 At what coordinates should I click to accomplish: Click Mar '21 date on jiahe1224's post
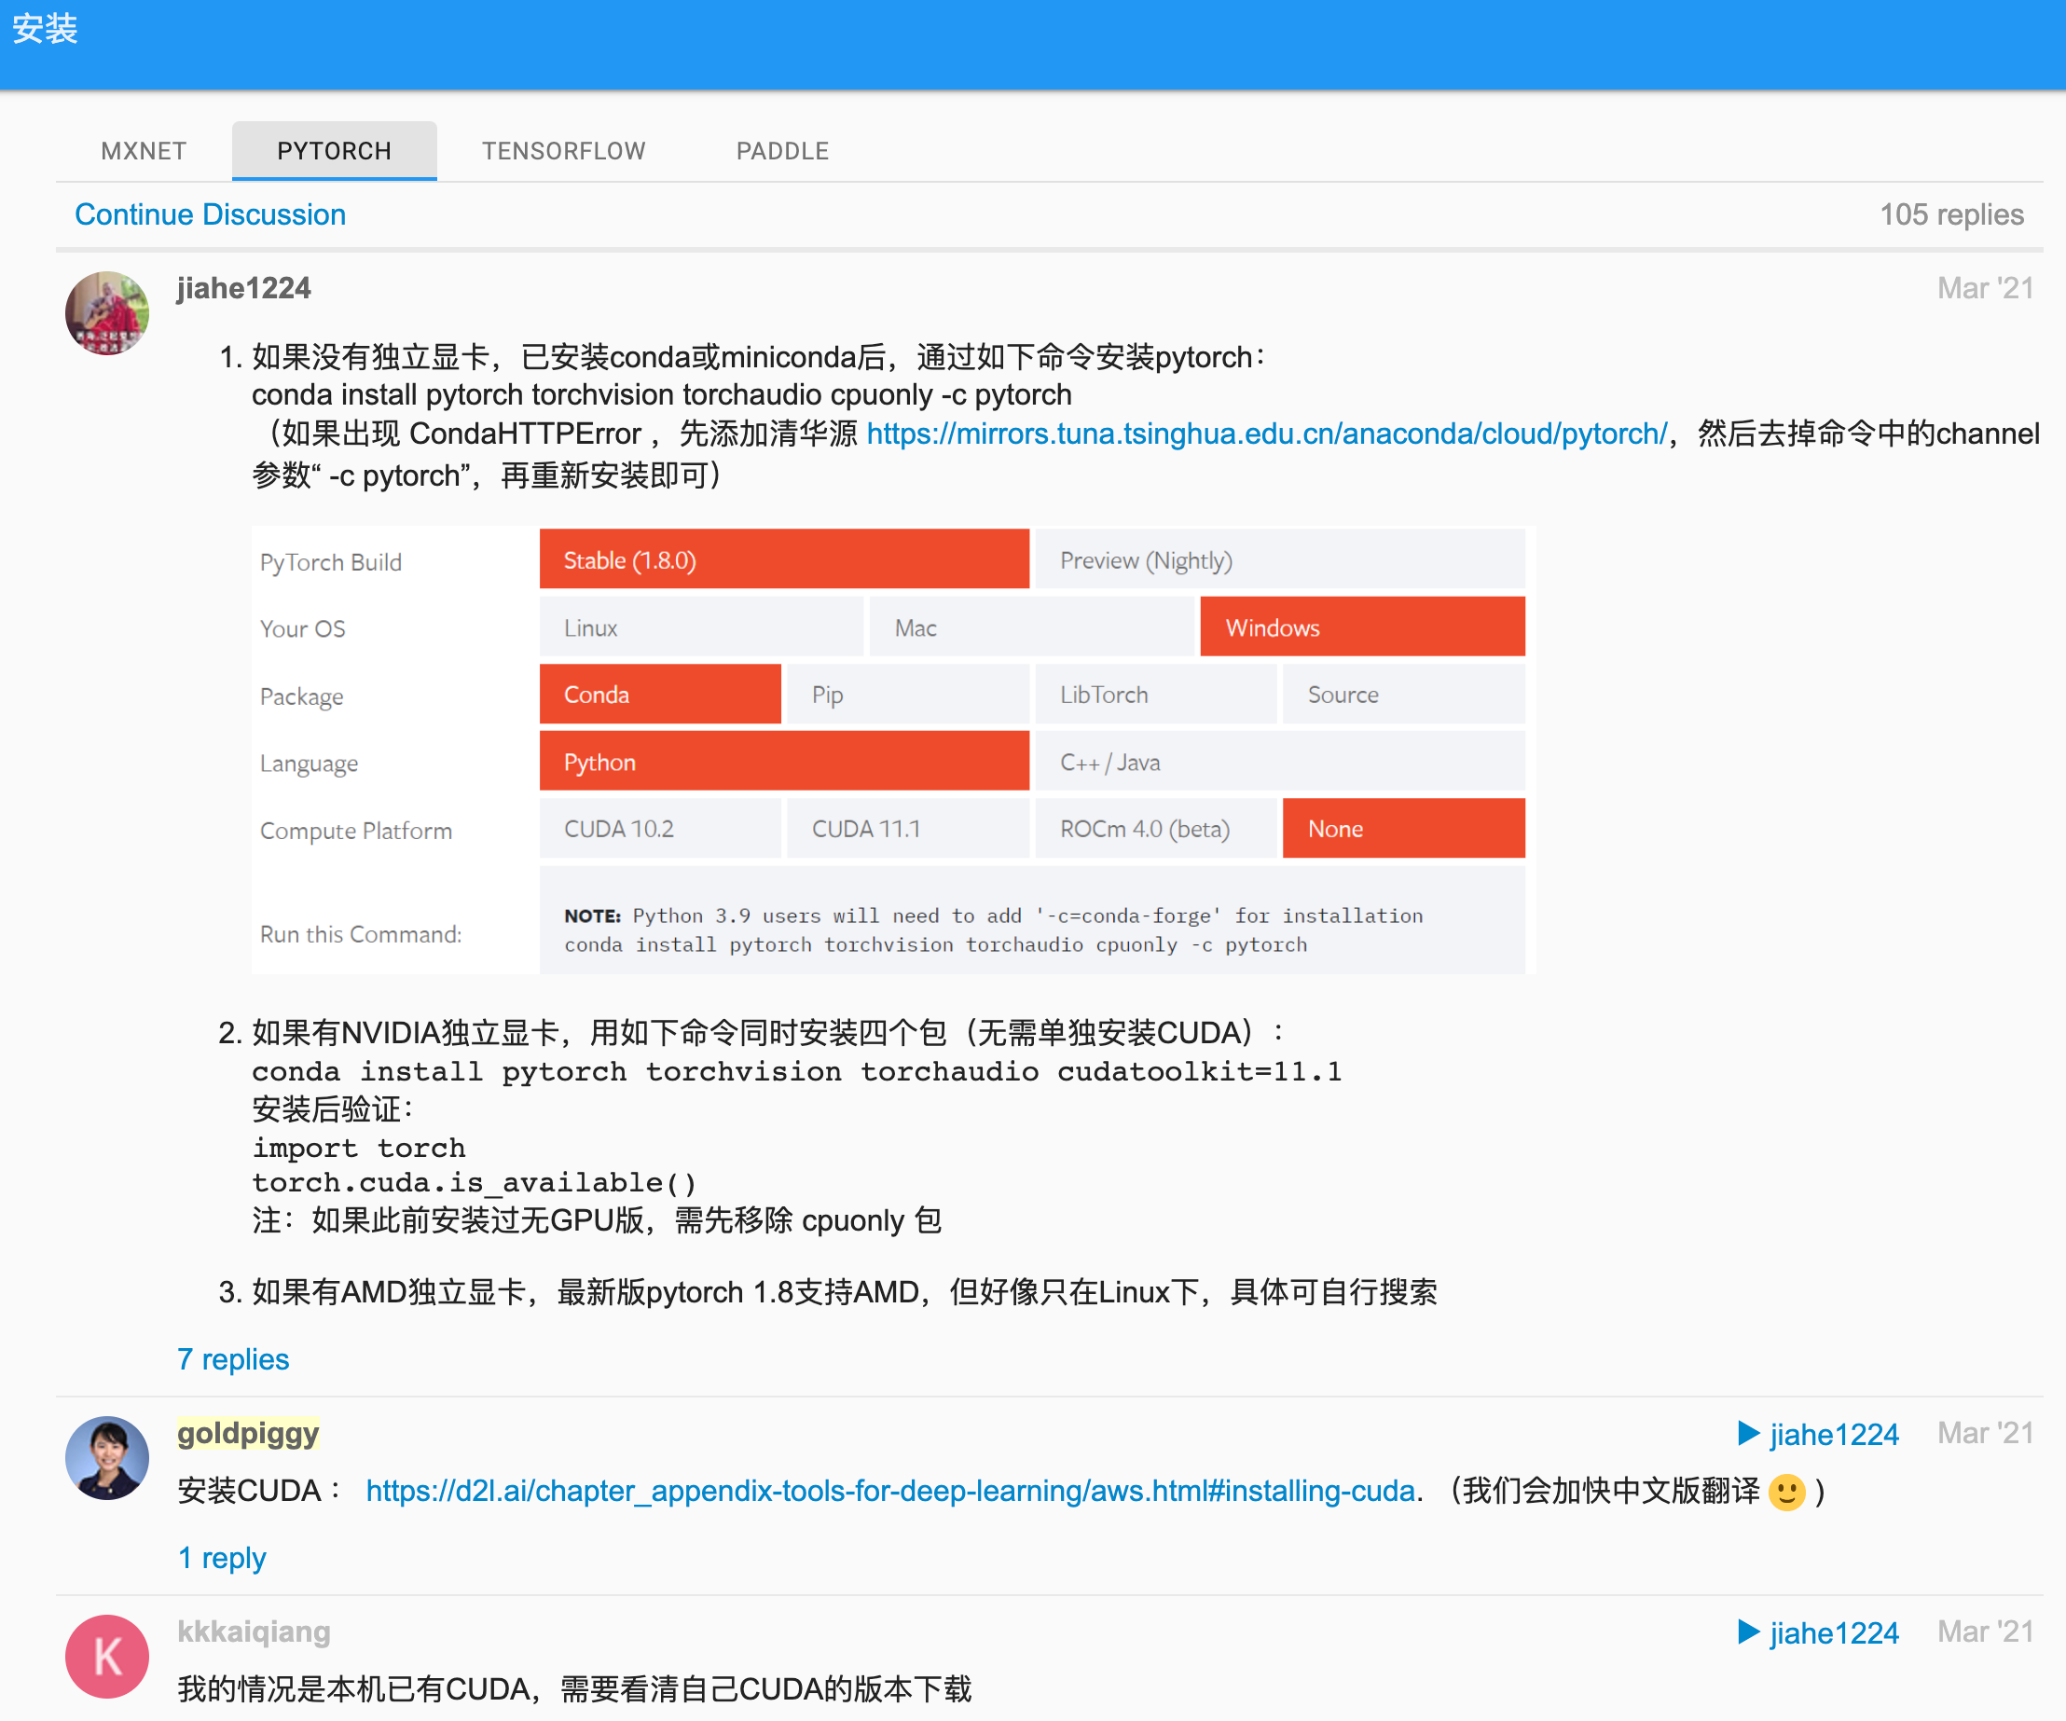click(1985, 288)
